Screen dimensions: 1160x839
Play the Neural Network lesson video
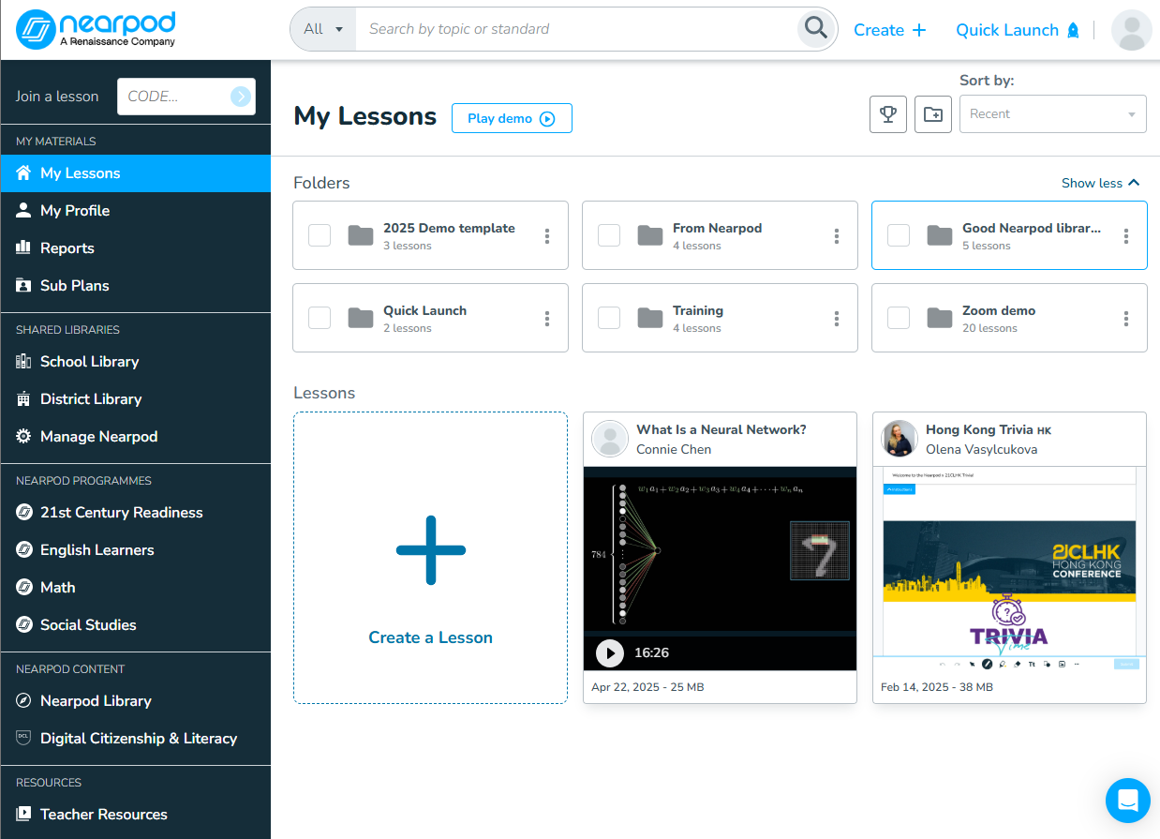point(610,652)
